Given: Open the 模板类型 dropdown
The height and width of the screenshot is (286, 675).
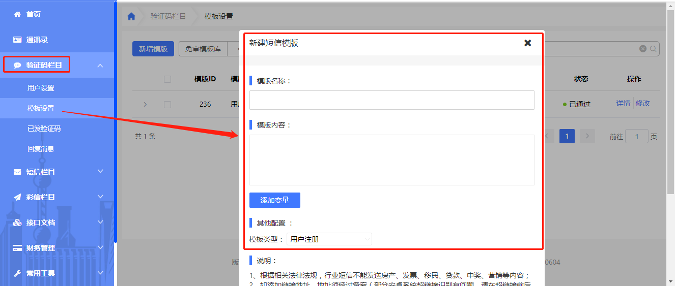Looking at the screenshot, I should (x=329, y=239).
